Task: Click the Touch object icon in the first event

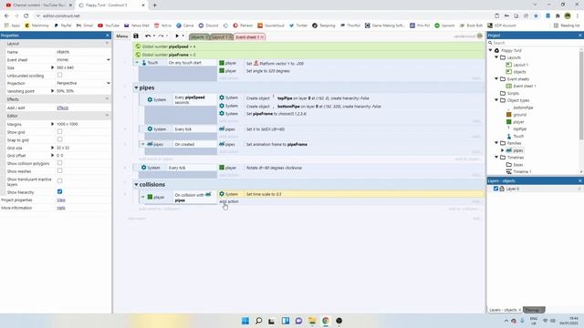Action: tap(144, 63)
